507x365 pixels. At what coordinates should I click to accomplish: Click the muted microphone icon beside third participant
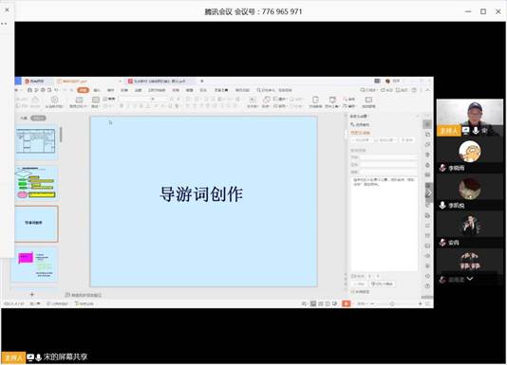tap(442, 242)
